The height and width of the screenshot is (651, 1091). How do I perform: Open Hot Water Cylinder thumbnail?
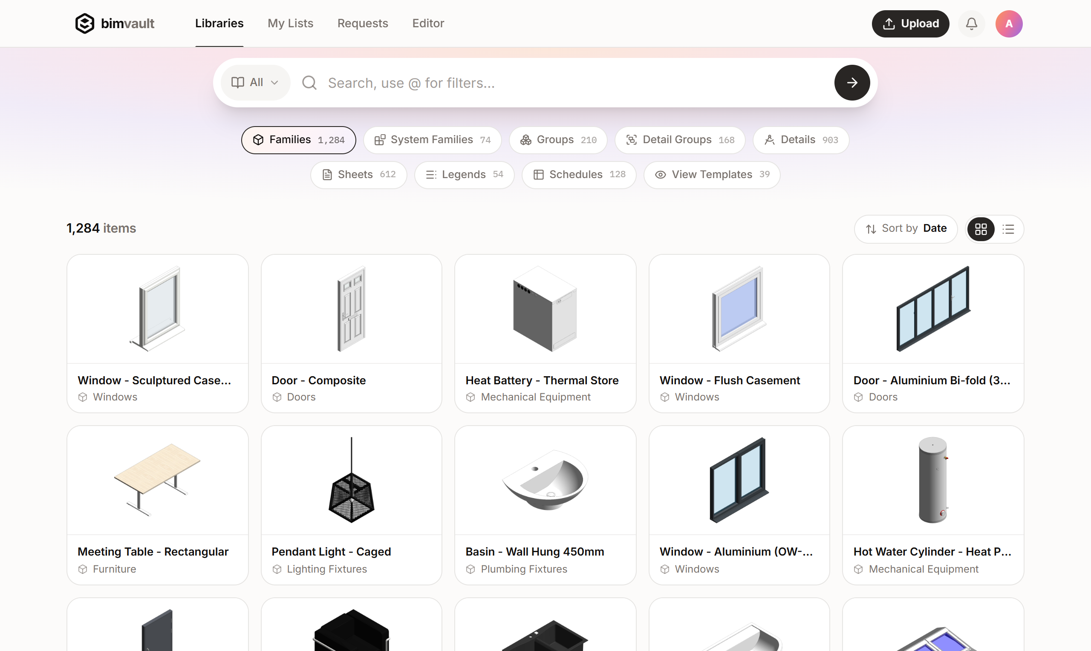[933, 480]
